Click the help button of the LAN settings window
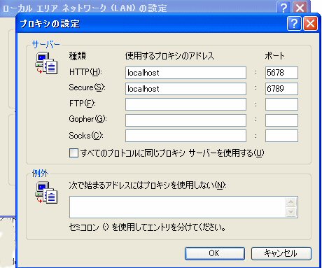Viewport: 322px width, 268px height. 283,8
